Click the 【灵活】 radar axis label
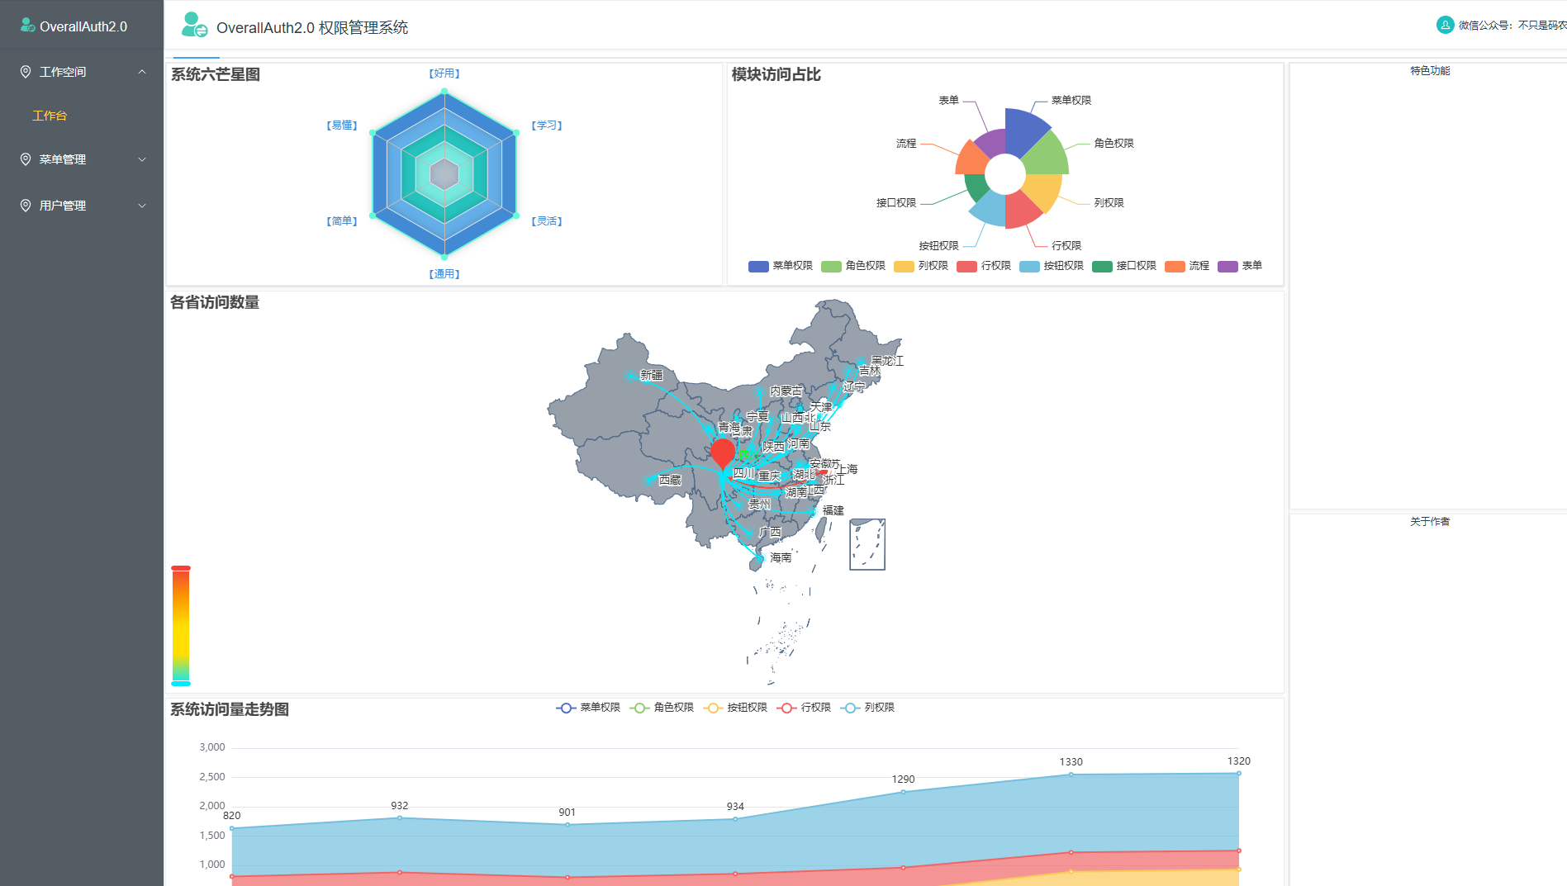Image resolution: width=1567 pixels, height=886 pixels. tap(547, 221)
